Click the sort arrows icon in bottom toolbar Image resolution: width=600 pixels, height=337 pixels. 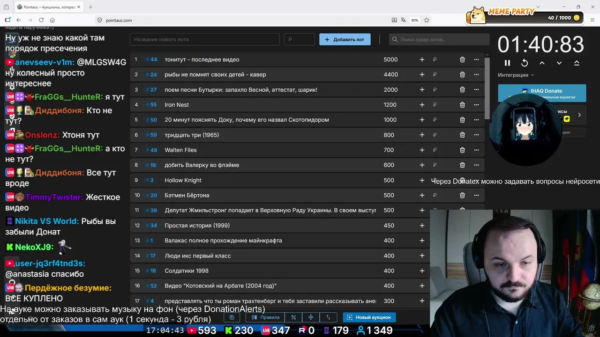(328, 317)
